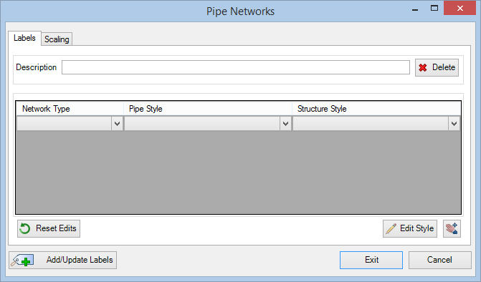Image resolution: width=481 pixels, height=282 pixels.
Task: Click the green circular Reset Edits arrow
Action: [x=25, y=228]
